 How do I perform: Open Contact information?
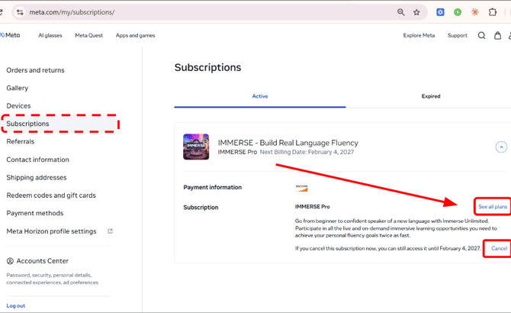pyautogui.click(x=38, y=160)
